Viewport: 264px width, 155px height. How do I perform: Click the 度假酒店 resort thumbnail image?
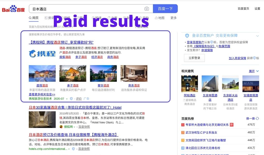pyautogui.click(x=42, y=73)
